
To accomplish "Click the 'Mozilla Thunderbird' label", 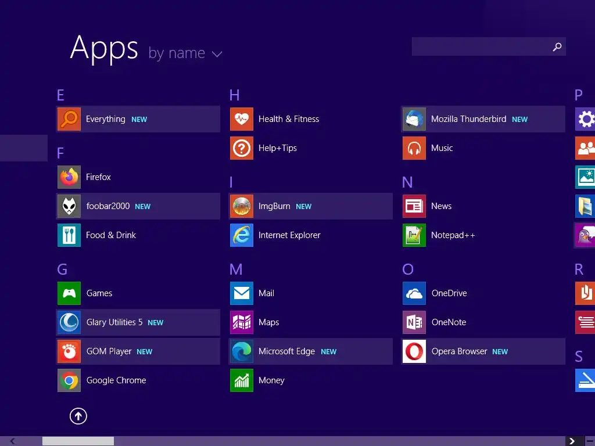I will pos(469,119).
